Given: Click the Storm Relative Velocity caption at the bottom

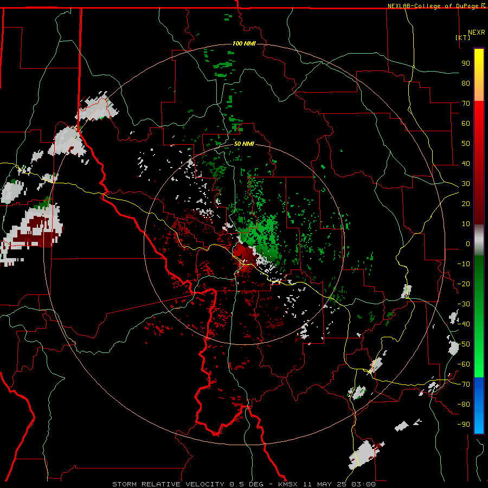Looking at the screenshot, I should [243, 484].
